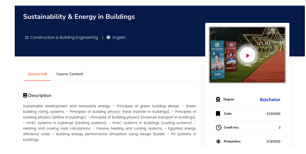The image size is (306, 154).
Task: Click the prerequisite code ECB3502
Action: pos(273,142)
